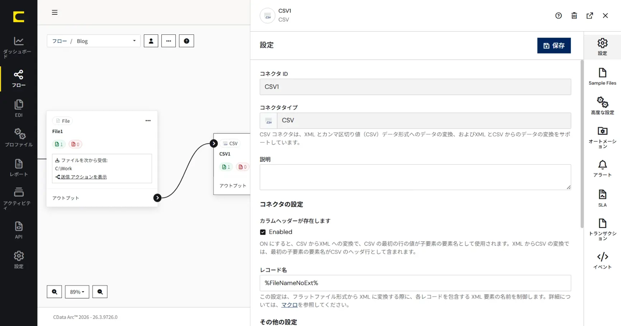The height and width of the screenshot is (326, 621).
Task: Close the CSV1 settings panel
Action: (x=605, y=16)
